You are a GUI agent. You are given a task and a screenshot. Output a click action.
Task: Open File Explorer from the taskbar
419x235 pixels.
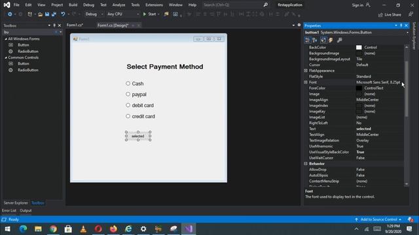tap(38, 228)
